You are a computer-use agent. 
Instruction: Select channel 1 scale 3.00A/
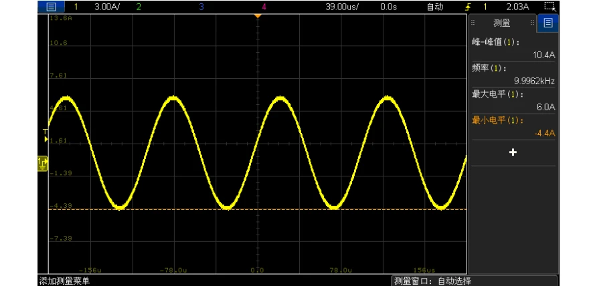(x=107, y=7)
